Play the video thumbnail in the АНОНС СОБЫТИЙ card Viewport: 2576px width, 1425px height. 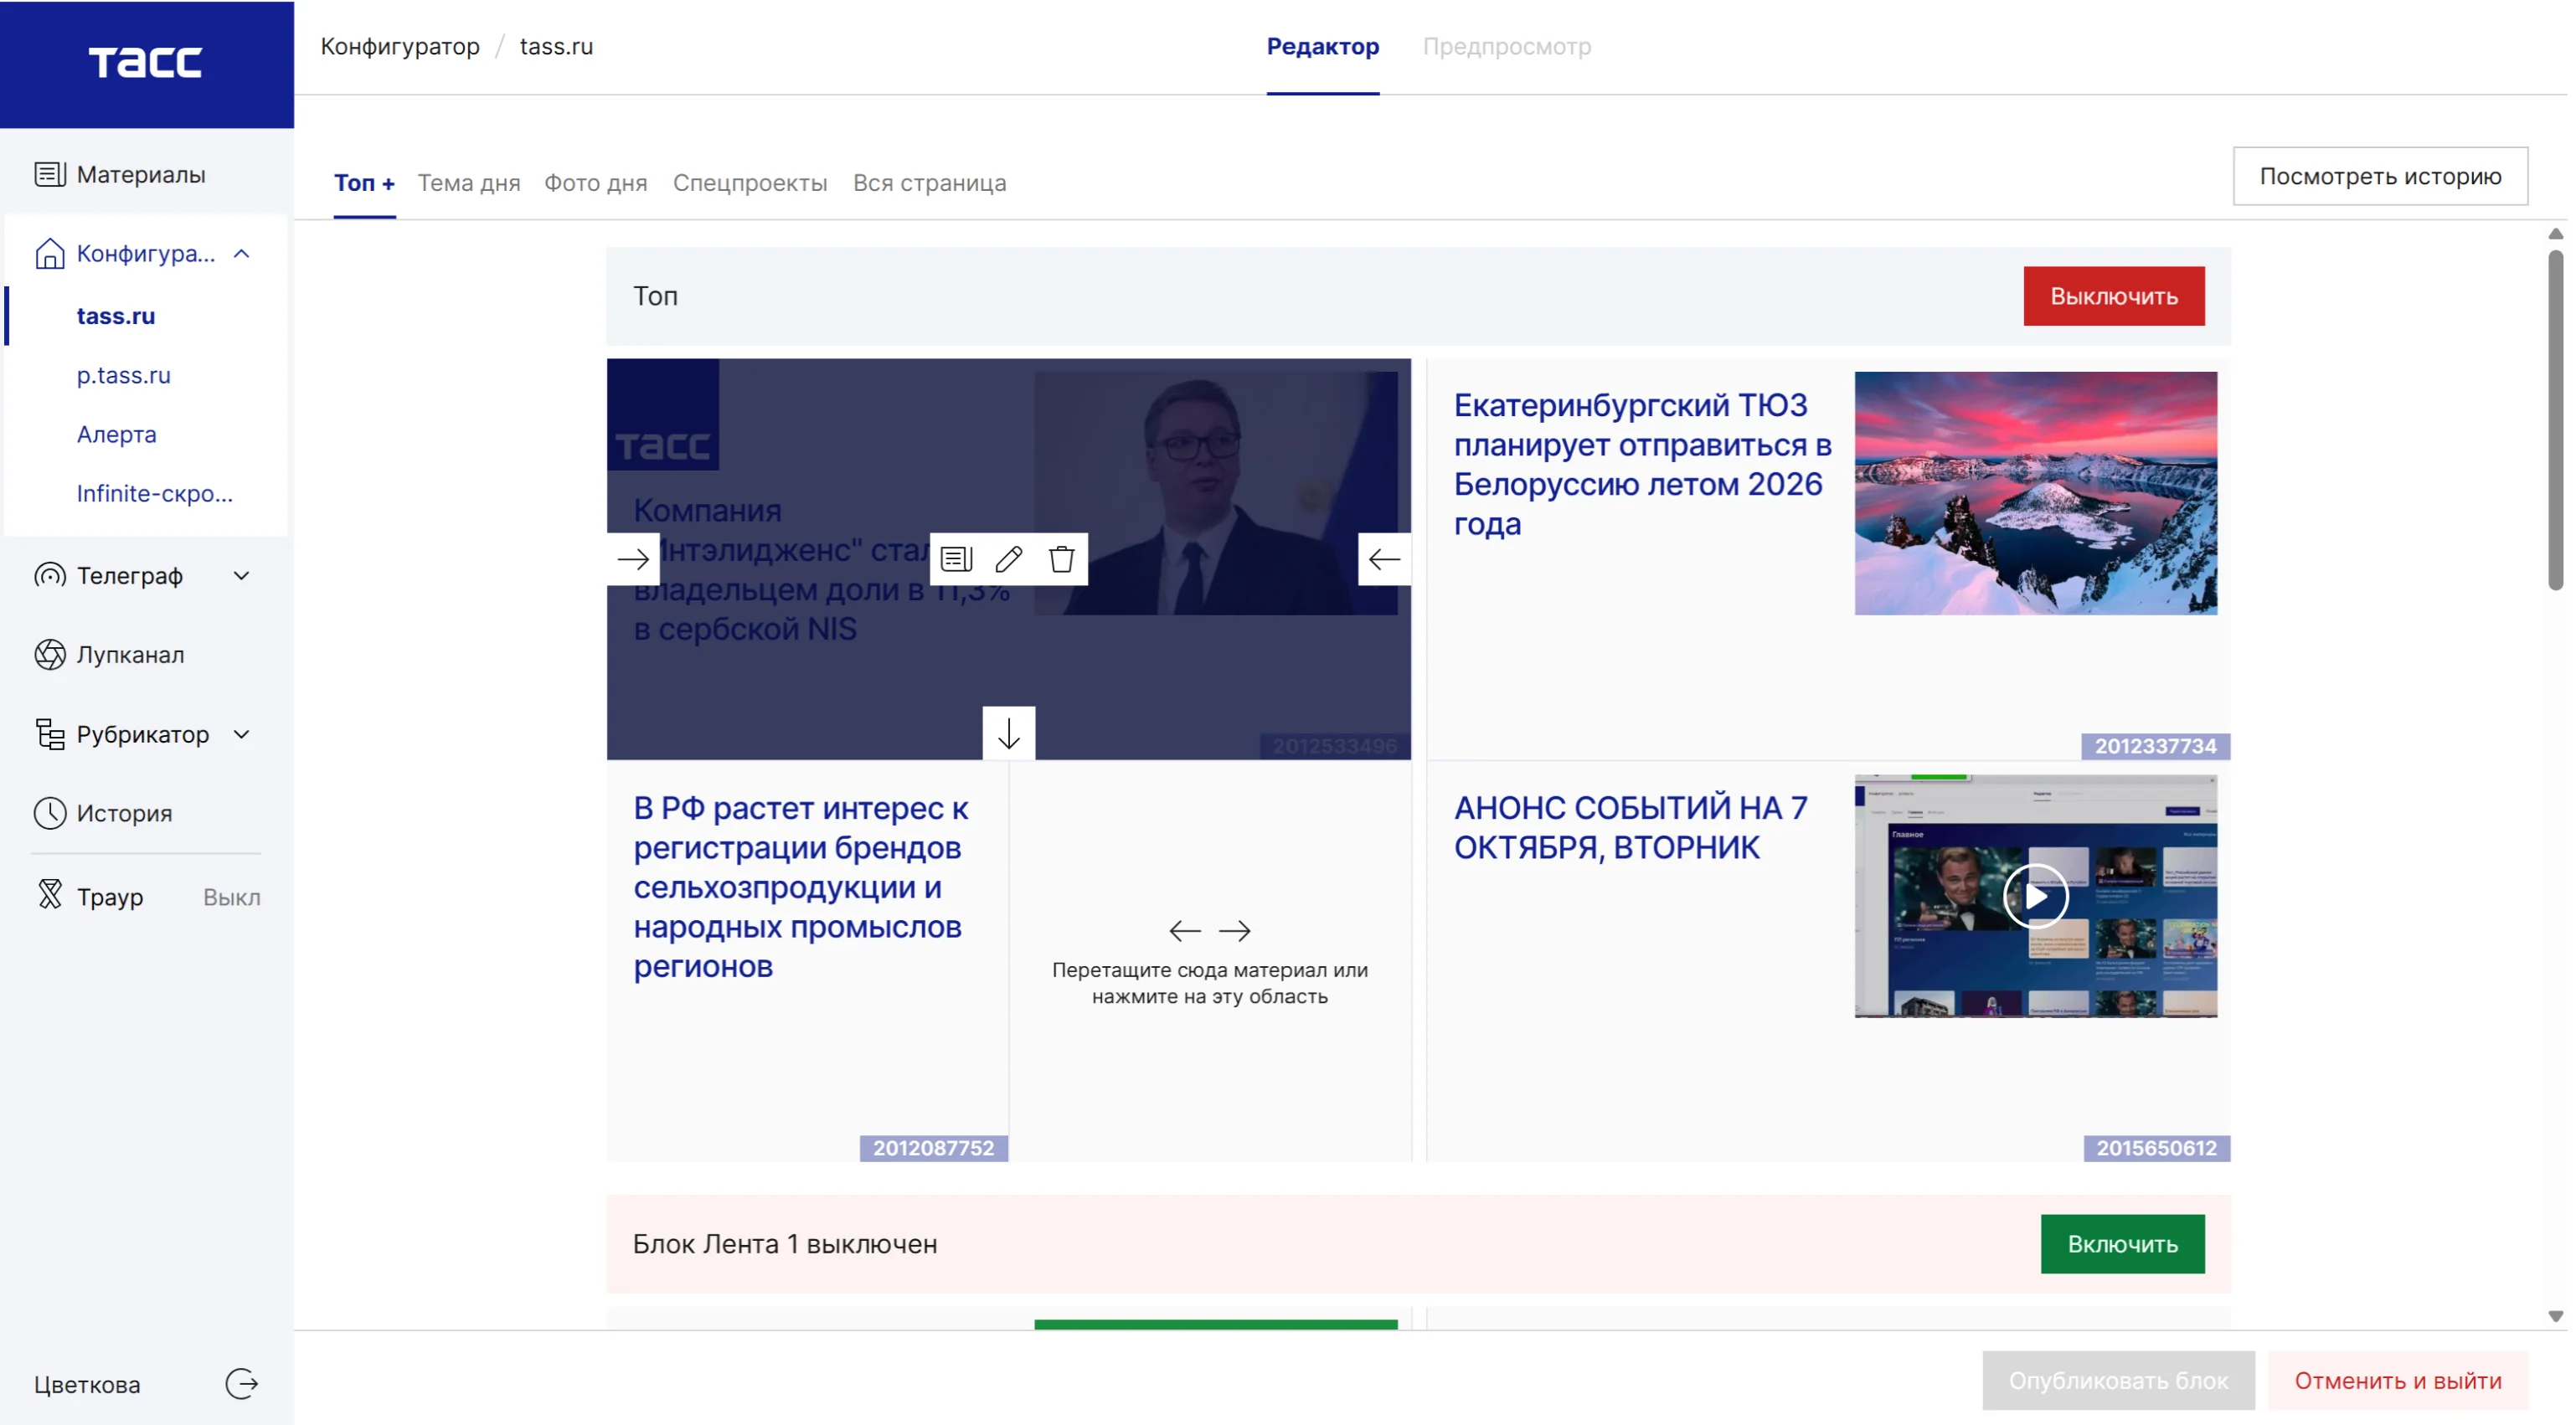[x=2035, y=896]
